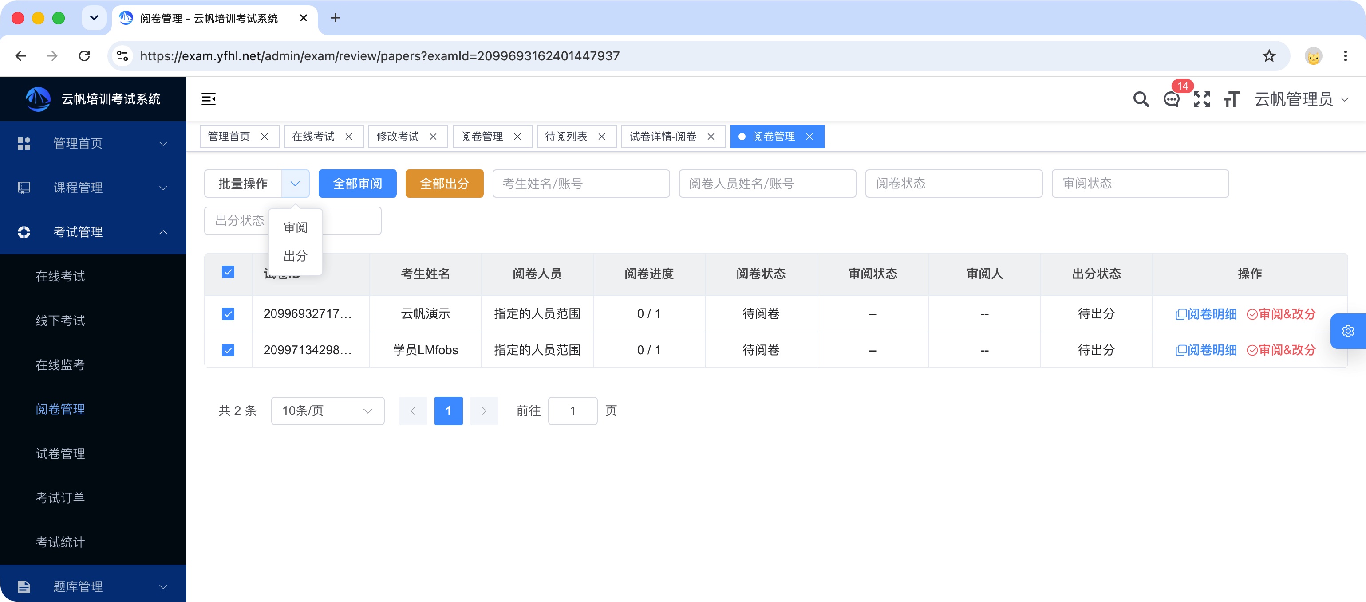
Task: Close the 管理首页 tab
Action: tap(264, 137)
